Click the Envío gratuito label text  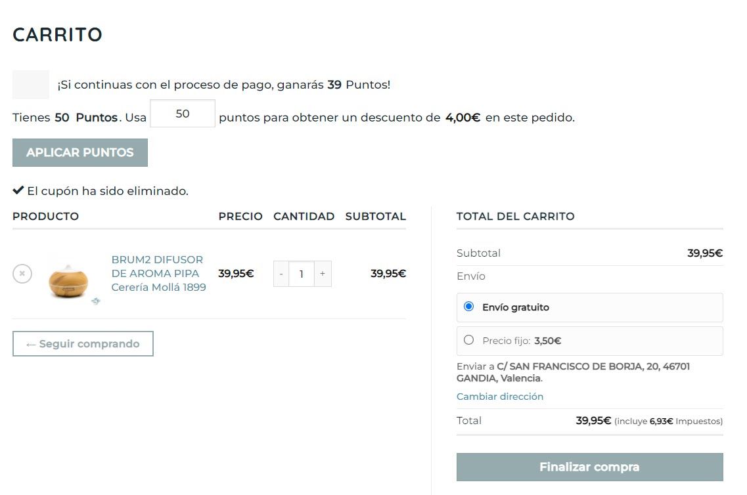[516, 307]
